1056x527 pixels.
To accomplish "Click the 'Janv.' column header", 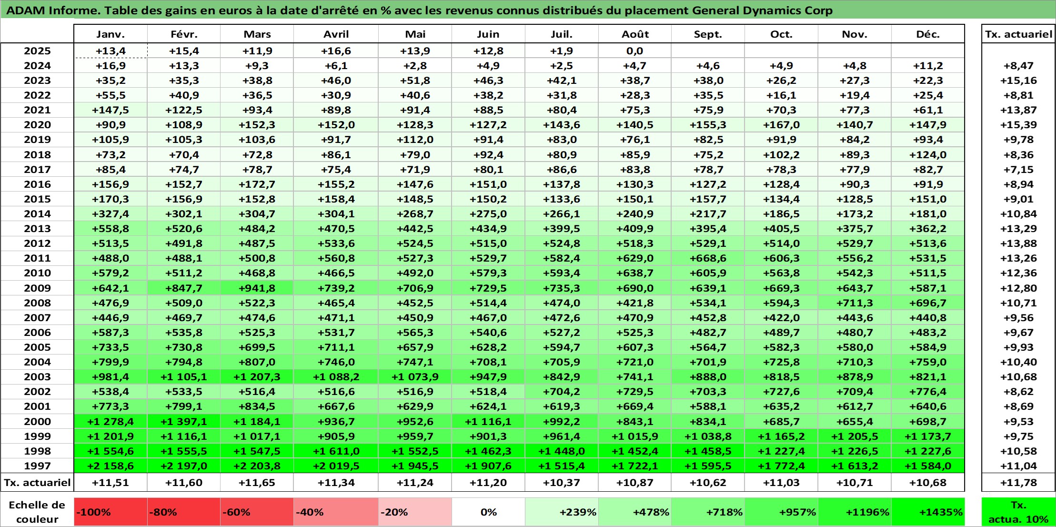I will point(111,34).
